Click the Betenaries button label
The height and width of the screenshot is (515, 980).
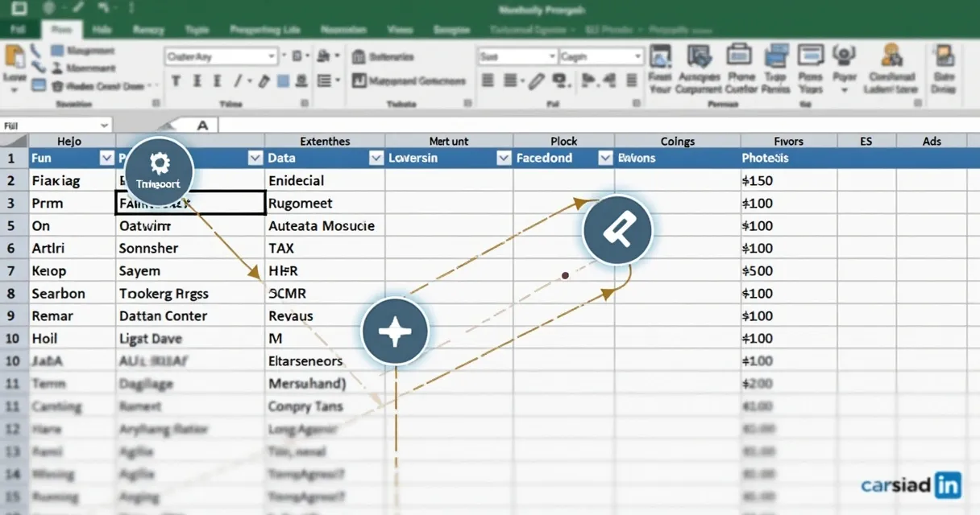click(x=392, y=57)
